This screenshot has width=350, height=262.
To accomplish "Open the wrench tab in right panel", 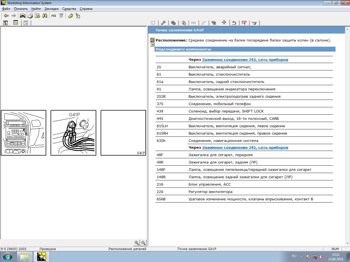I will tap(163, 23).
